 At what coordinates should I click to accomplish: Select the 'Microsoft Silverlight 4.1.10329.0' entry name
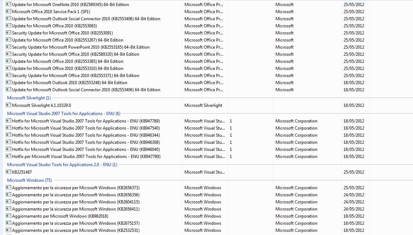coord(42,105)
